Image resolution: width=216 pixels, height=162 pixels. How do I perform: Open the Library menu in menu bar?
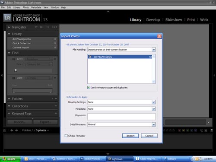point(17,7)
